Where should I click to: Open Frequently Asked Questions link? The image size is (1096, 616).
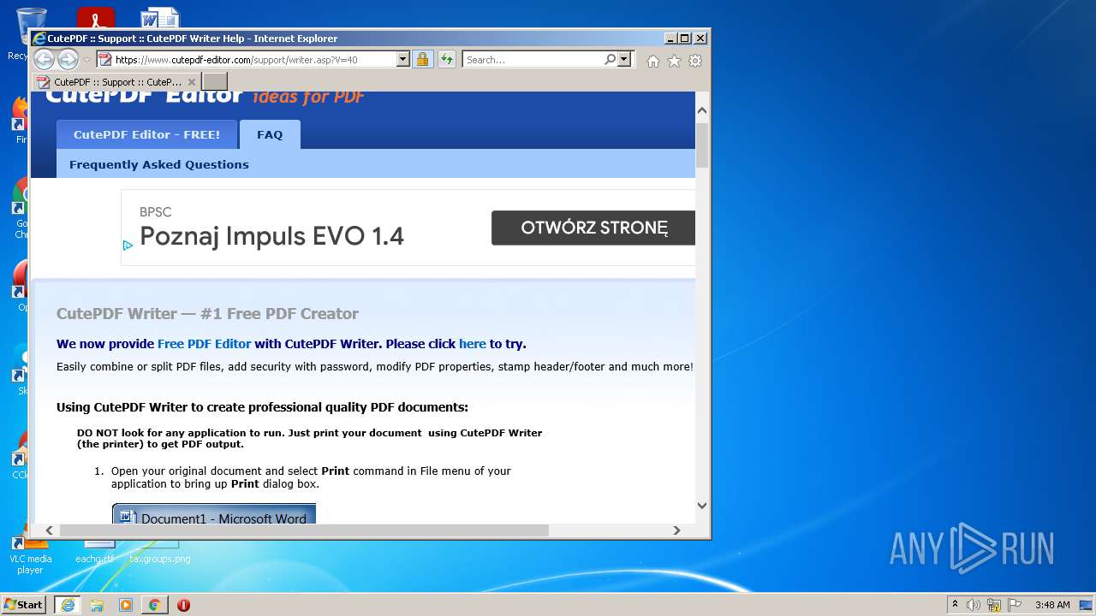point(159,164)
